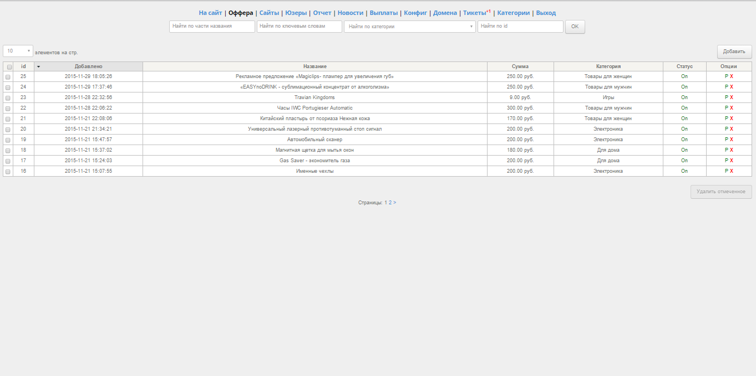Go to the Тикеты menu section
Screen dimensions: 756x376
pos(475,13)
